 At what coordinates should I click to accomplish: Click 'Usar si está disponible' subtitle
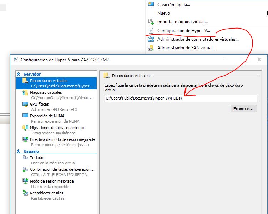coord(50,187)
